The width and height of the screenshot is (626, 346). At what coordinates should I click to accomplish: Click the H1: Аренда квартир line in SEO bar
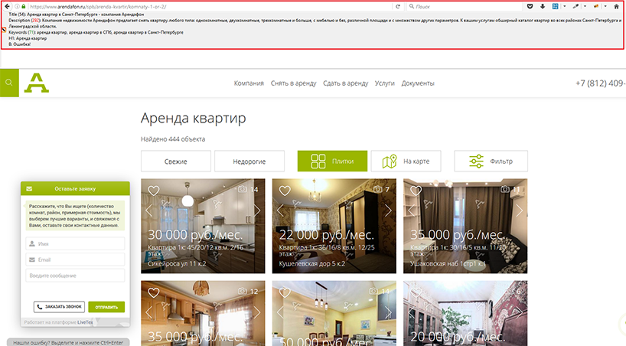(x=28, y=38)
